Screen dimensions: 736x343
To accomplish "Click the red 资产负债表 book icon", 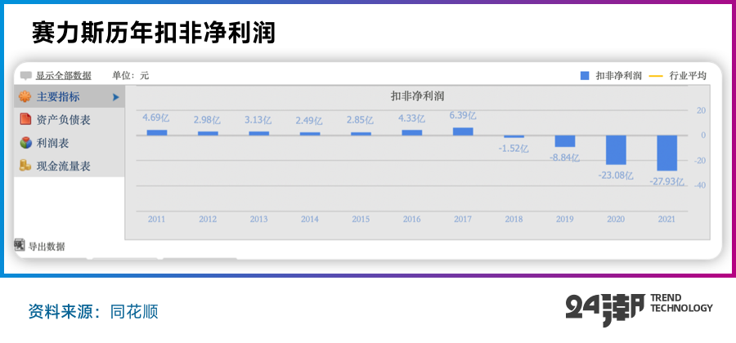I will click(25, 119).
